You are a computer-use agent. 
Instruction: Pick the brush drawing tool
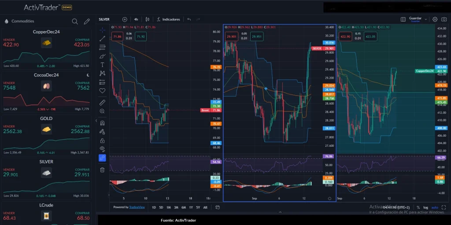click(102, 56)
